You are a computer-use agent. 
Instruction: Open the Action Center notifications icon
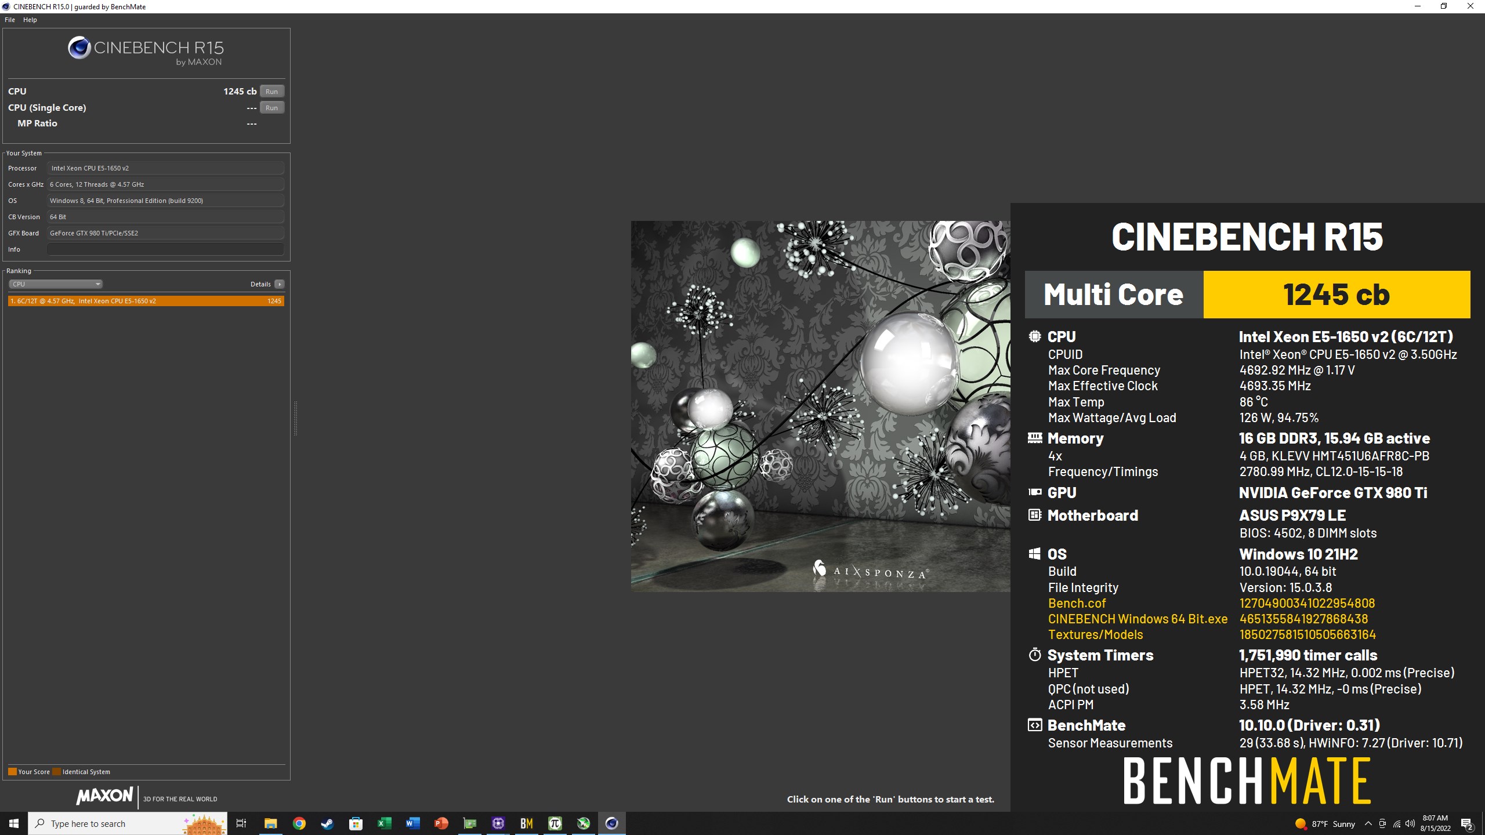pos(1467,823)
